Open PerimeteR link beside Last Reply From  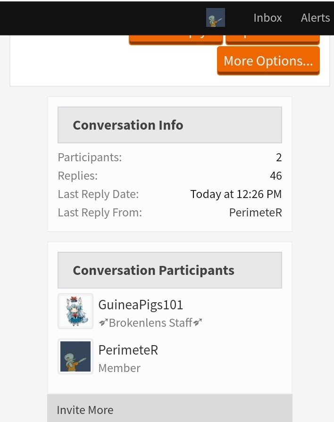tap(255, 213)
